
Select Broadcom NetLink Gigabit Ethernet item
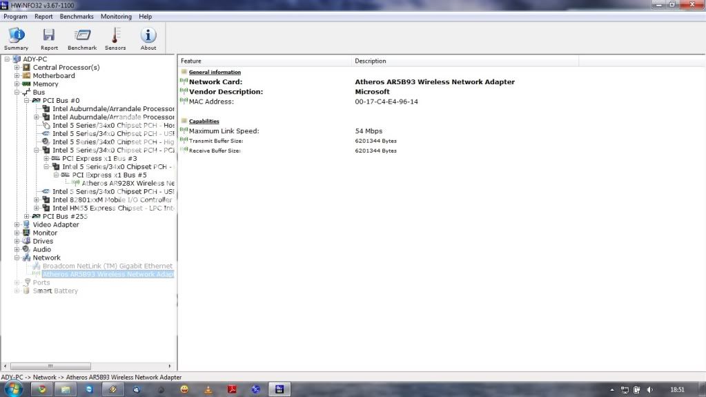pos(107,267)
